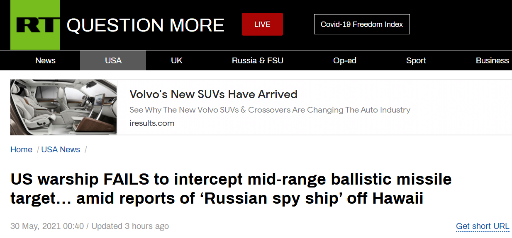This screenshot has height=238, width=512.
Task: Return to Home via the breadcrumb
Action: click(x=21, y=150)
